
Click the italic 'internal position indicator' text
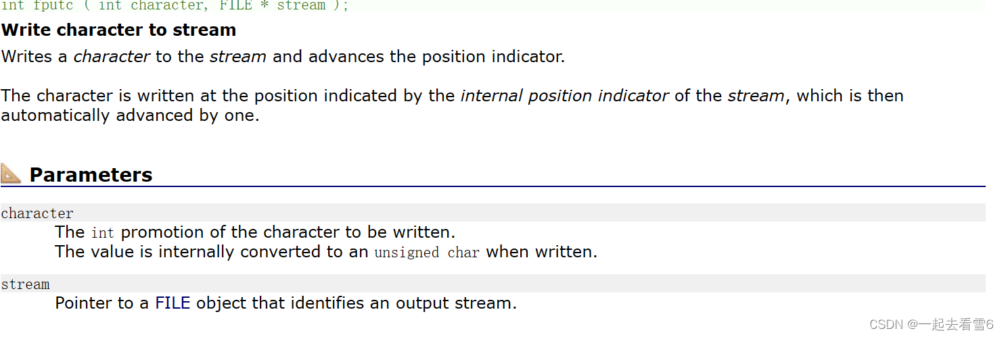point(564,96)
